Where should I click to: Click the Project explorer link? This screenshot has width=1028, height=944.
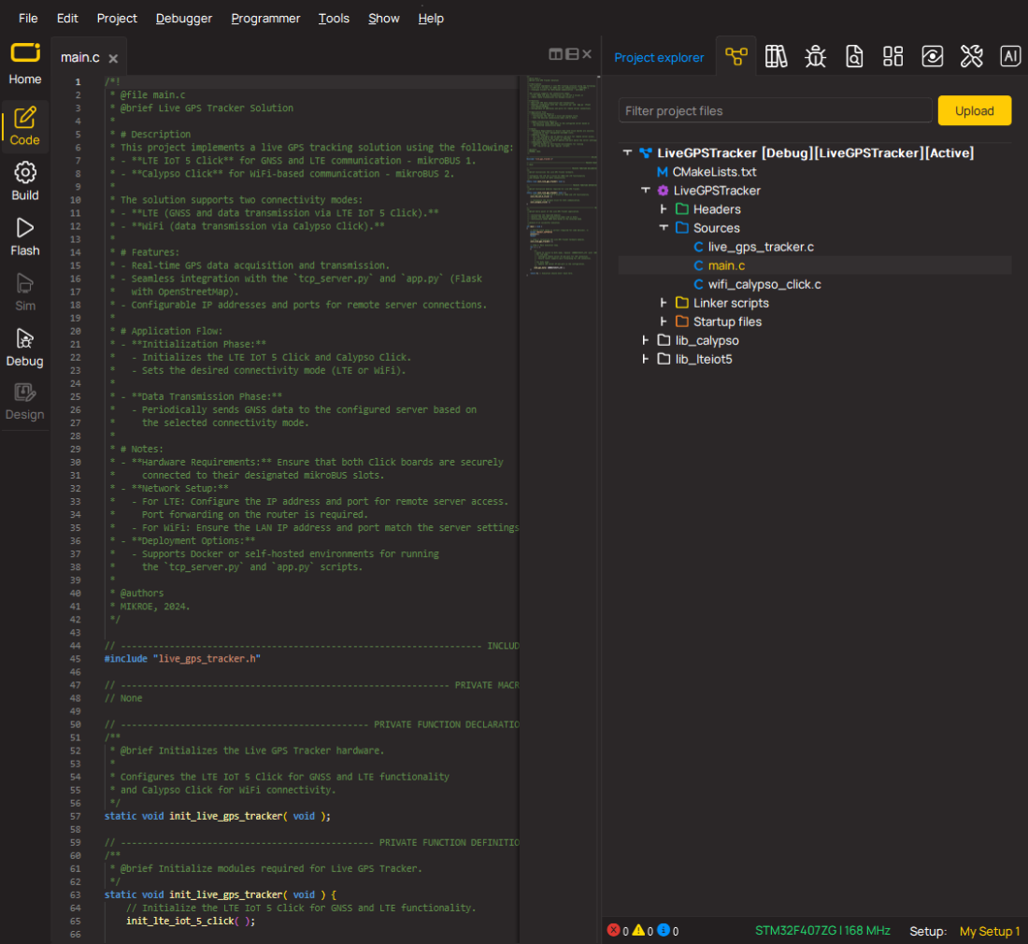point(659,58)
